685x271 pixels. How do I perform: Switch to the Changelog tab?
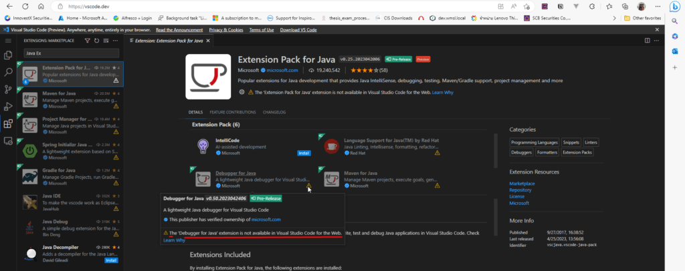click(274, 112)
